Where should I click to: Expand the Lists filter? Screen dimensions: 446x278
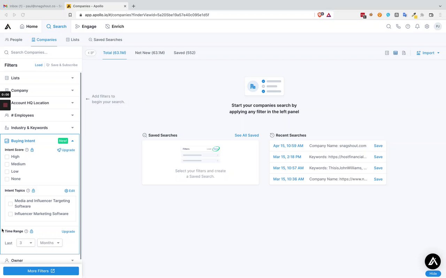(x=40, y=78)
